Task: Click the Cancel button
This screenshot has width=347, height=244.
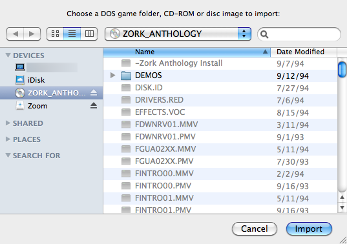Action: click(255, 229)
